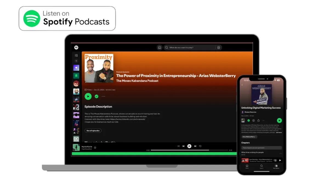Seek on the laptop playback progress bar
Screen dimensions: 329x185
(189, 150)
